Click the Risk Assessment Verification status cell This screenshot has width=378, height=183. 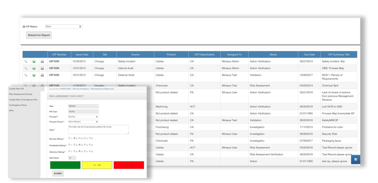click(266, 154)
